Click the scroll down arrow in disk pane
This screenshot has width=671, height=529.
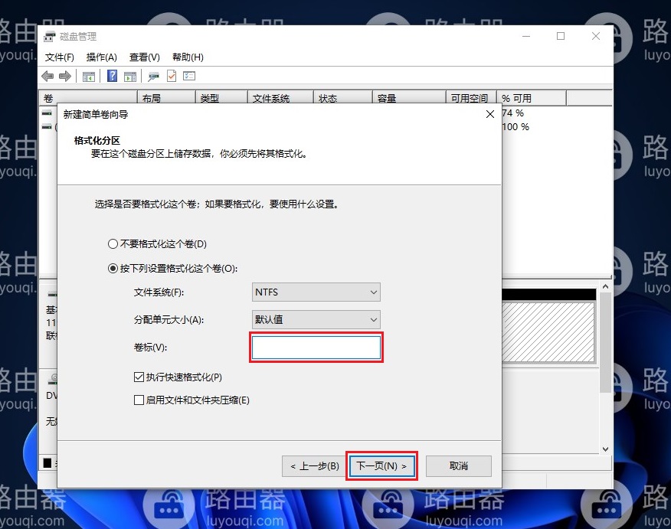tap(605, 449)
